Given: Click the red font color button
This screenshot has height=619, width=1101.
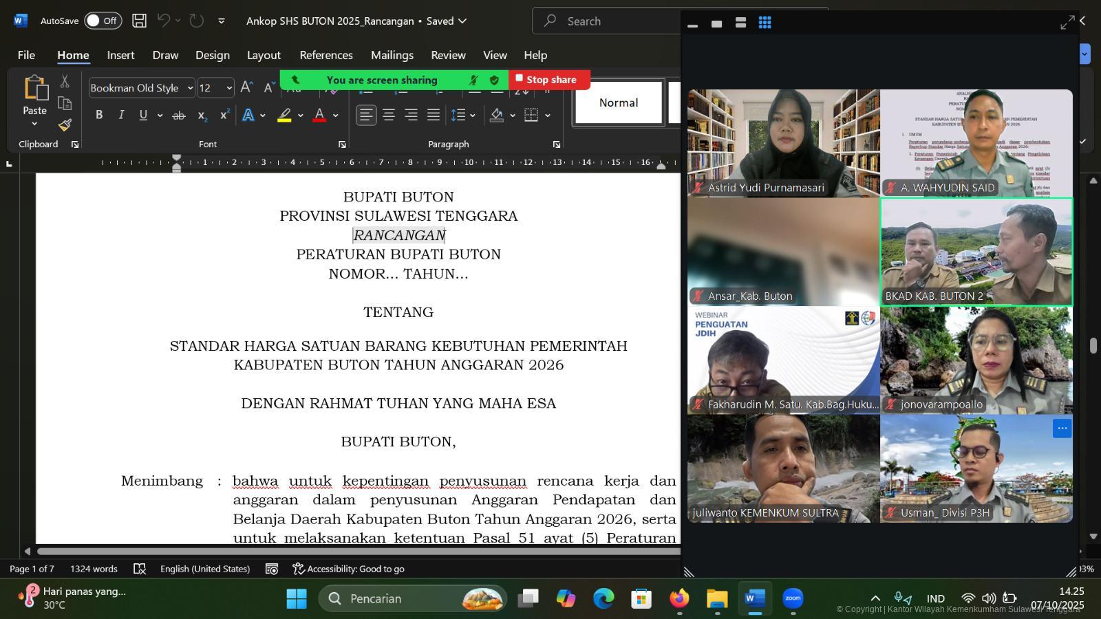Looking at the screenshot, I should point(319,115).
